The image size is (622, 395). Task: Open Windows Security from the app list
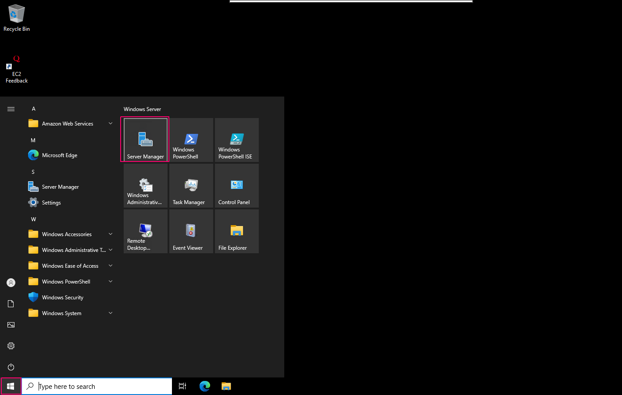[x=70, y=298]
